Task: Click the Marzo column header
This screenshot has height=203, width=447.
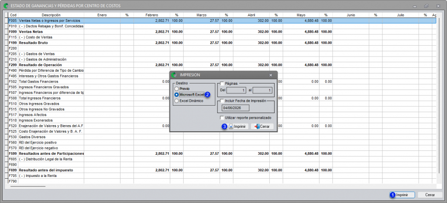Action: 201,15
